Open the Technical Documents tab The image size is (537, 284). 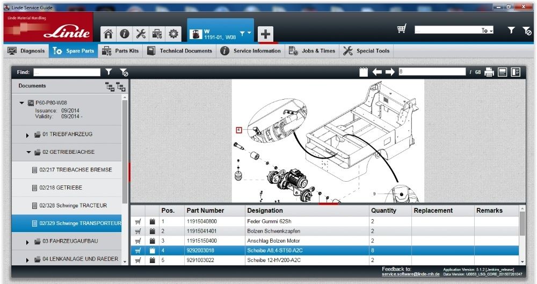pos(179,51)
